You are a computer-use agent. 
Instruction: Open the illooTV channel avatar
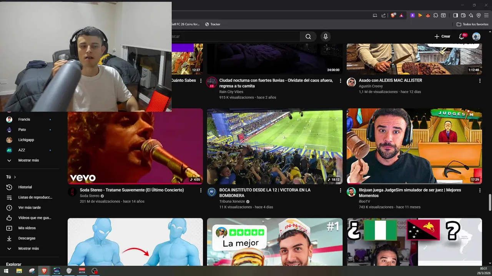click(x=351, y=192)
